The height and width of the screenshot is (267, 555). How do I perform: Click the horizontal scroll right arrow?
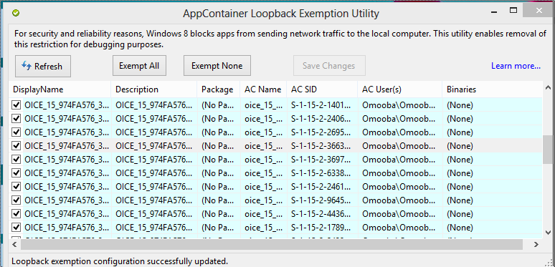click(x=536, y=244)
